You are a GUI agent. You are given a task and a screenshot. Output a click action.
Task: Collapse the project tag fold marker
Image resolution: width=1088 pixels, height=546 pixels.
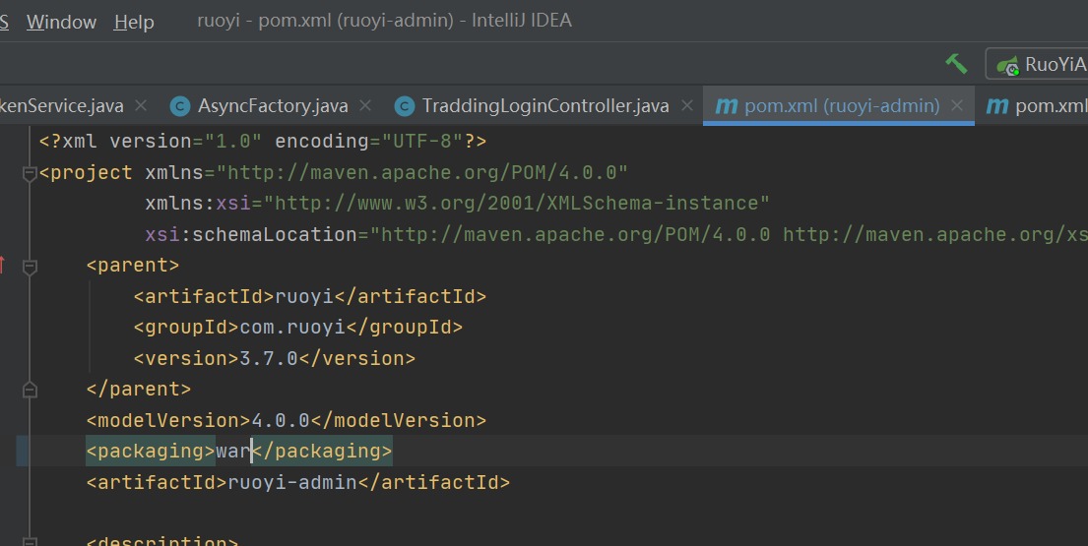tap(30, 173)
